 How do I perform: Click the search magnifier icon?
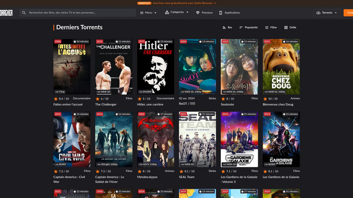24,13
